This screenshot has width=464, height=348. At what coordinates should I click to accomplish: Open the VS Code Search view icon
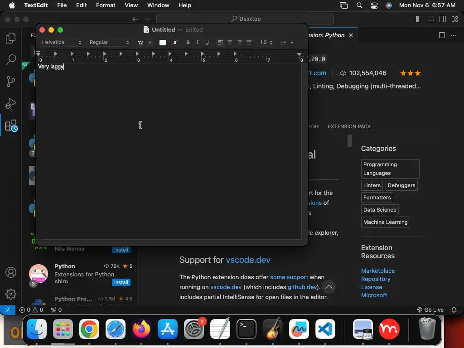pos(11,59)
